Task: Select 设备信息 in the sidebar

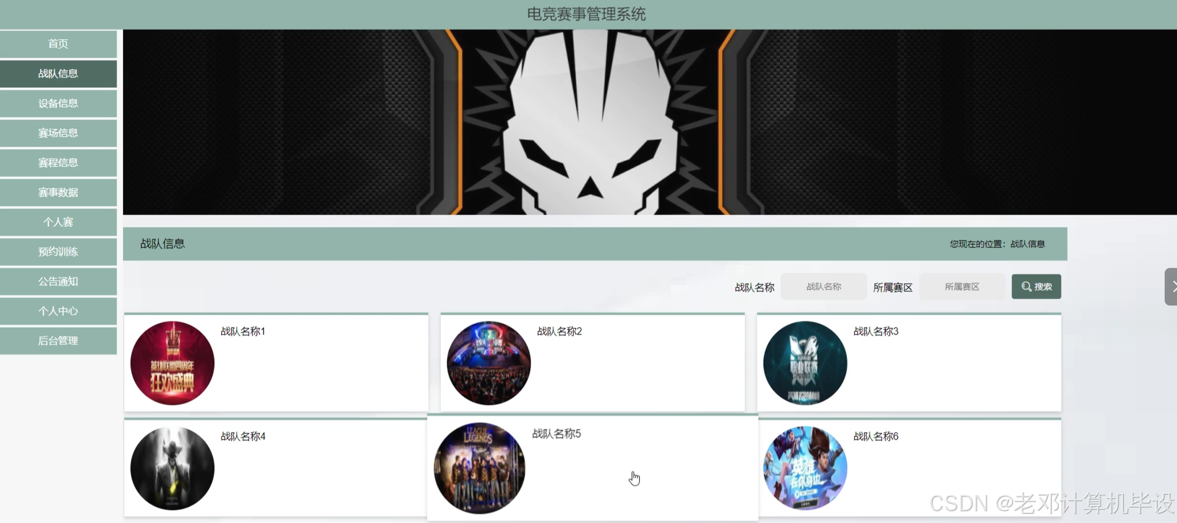Action: tap(58, 104)
